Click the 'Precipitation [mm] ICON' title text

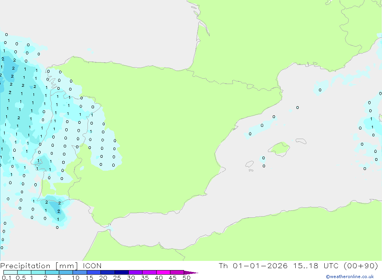pyautogui.click(x=51, y=265)
